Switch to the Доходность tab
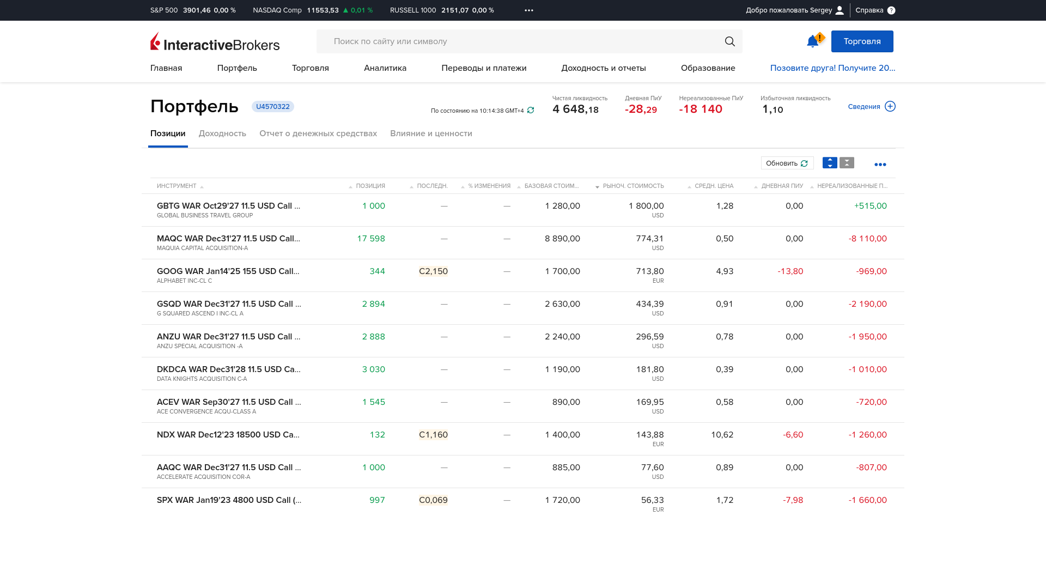 [x=222, y=133]
